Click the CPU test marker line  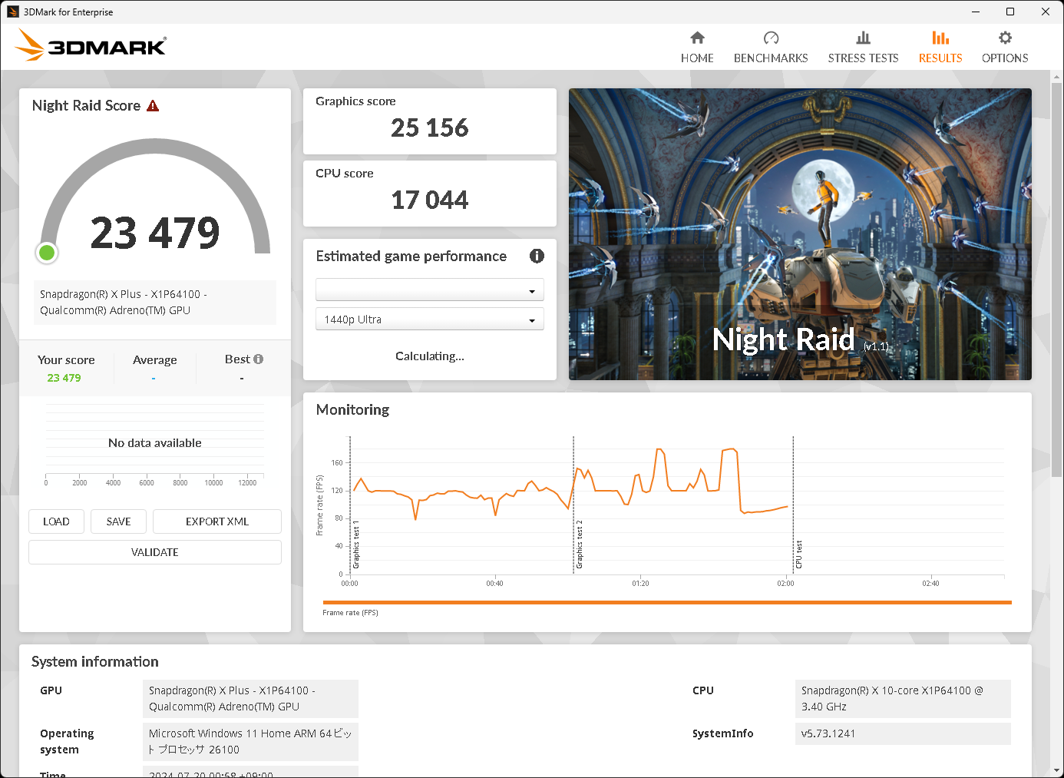click(x=793, y=505)
